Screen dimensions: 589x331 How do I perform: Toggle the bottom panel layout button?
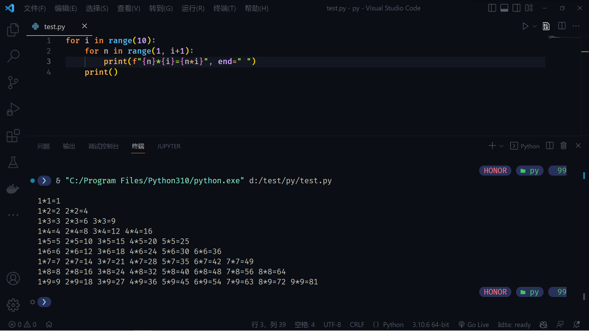coord(504,8)
